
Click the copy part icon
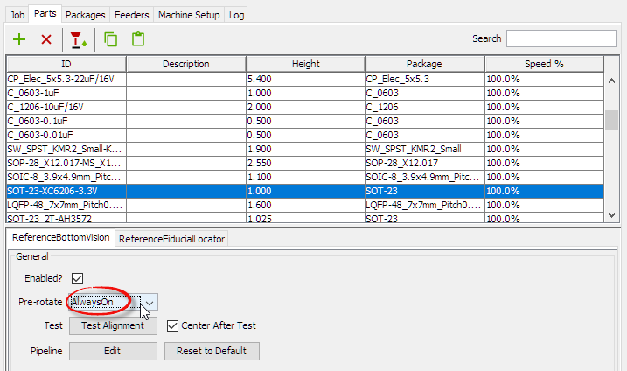[x=111, y=39]
